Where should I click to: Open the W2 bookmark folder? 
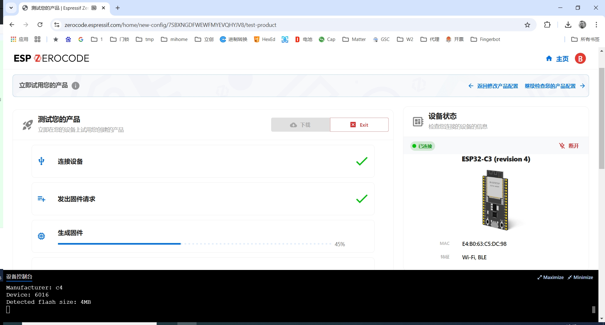click(x=405, y=39)
